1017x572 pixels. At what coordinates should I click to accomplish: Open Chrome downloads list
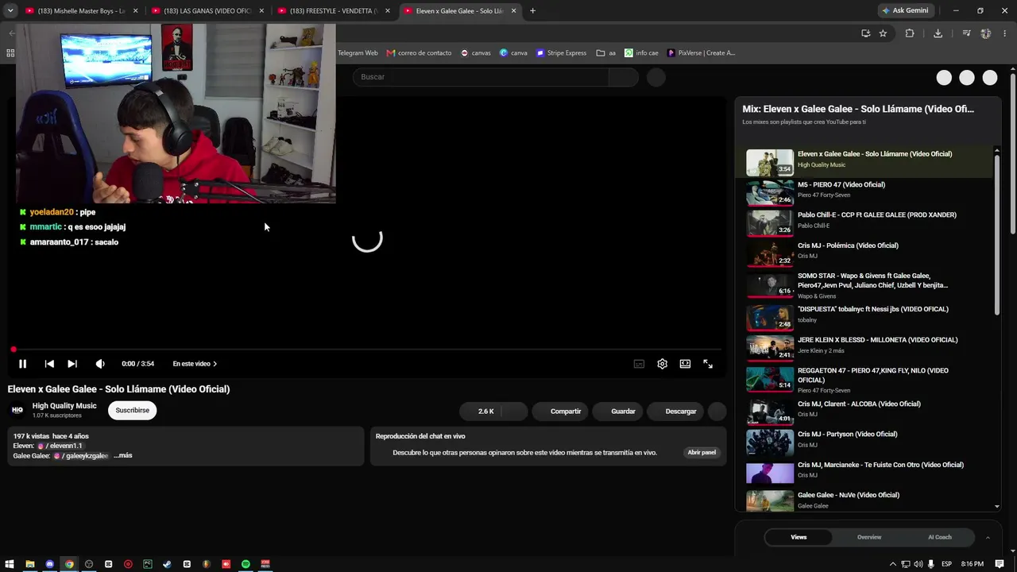tap(938, 33)
